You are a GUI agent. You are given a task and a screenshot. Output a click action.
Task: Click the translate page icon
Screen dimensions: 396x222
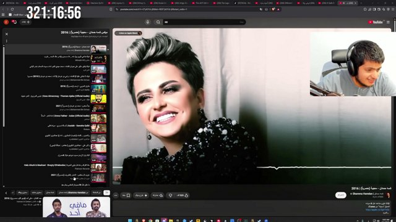[x=261, y=9]
